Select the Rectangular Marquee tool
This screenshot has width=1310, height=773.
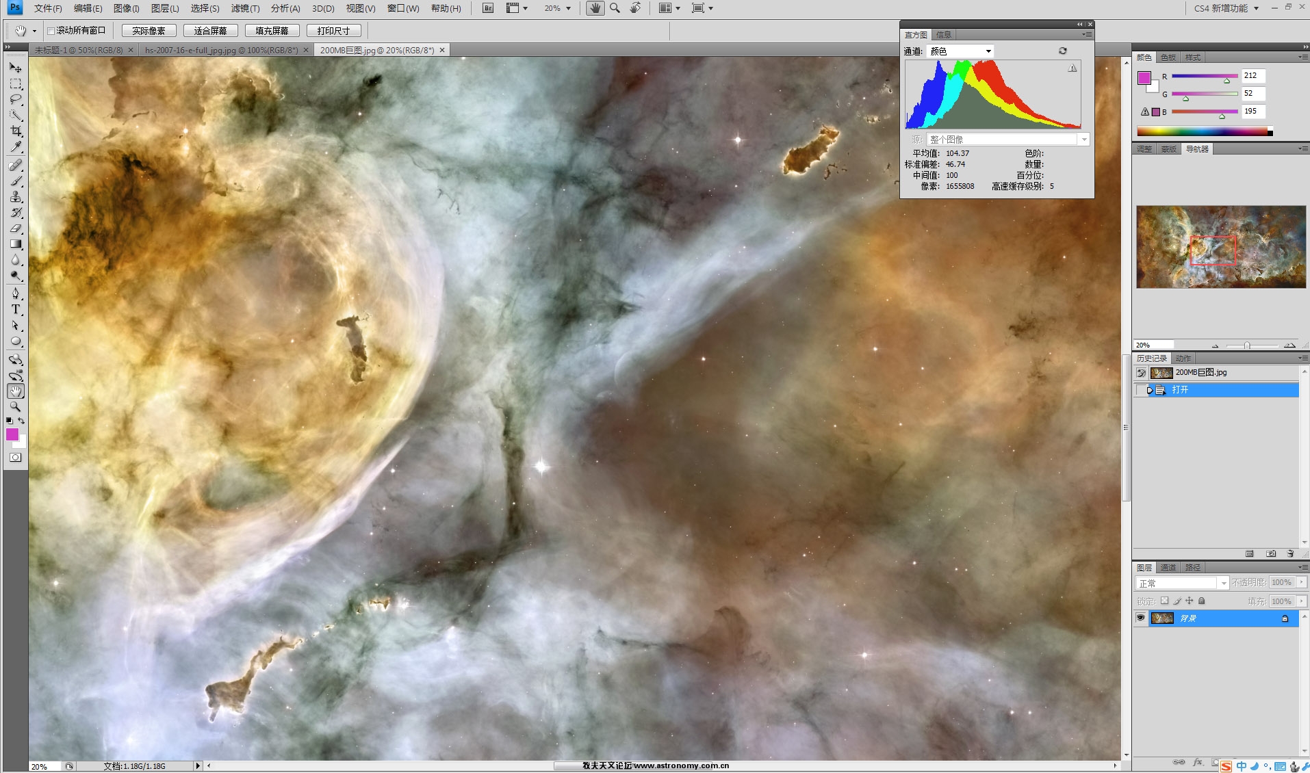(16, 83)
